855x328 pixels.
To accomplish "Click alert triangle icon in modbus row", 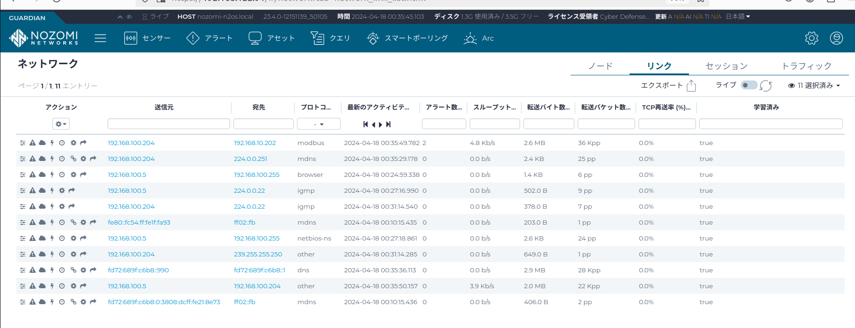I will (32, 143).
